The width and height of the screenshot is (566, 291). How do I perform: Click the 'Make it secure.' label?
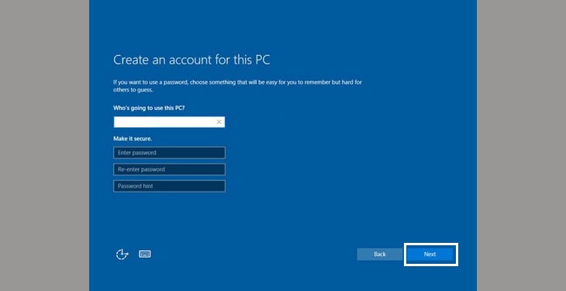coord(133,139)
